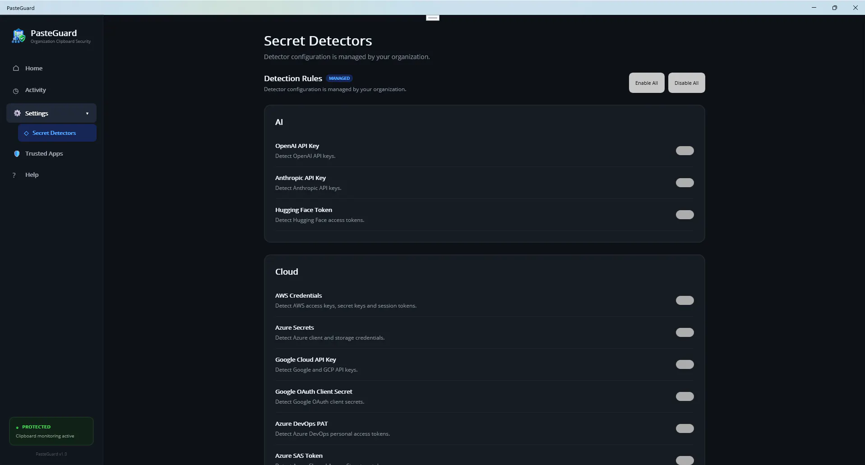Click the Disable All button

[x=686, y=83]
